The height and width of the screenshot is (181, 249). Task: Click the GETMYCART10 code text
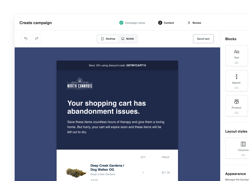(x=136, y=65)
